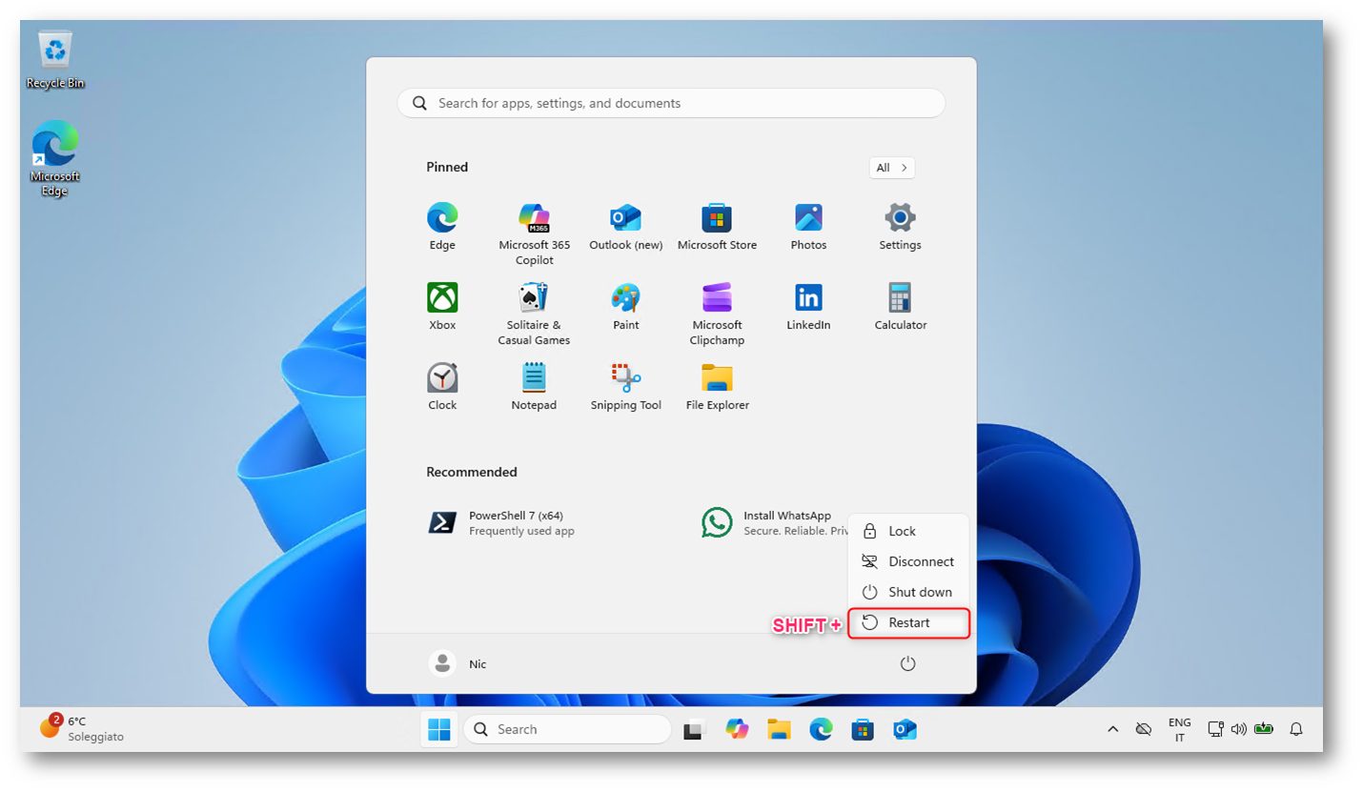Image resolution: width=1363 pixels, height=792 pixels.
Task: Select Disconnect from the power menu
Action: (x=908, y=561)
